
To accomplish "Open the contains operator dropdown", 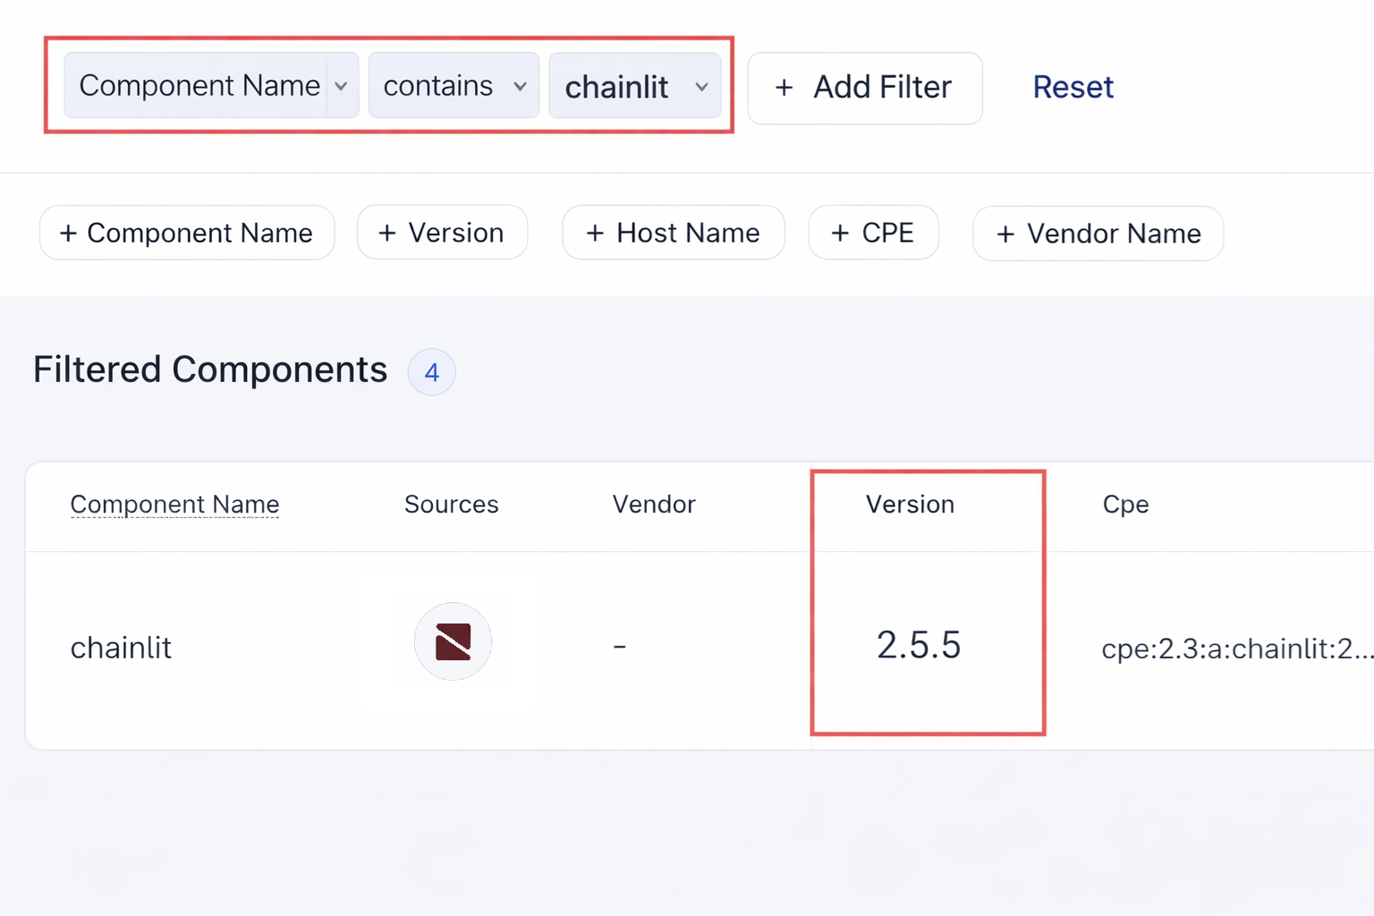I will point(454,86).
